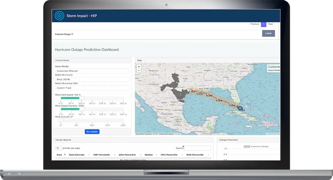Click the Forecast Range help icon
Image resolution: width=333 pixels, height=180 pixels.
72,34
